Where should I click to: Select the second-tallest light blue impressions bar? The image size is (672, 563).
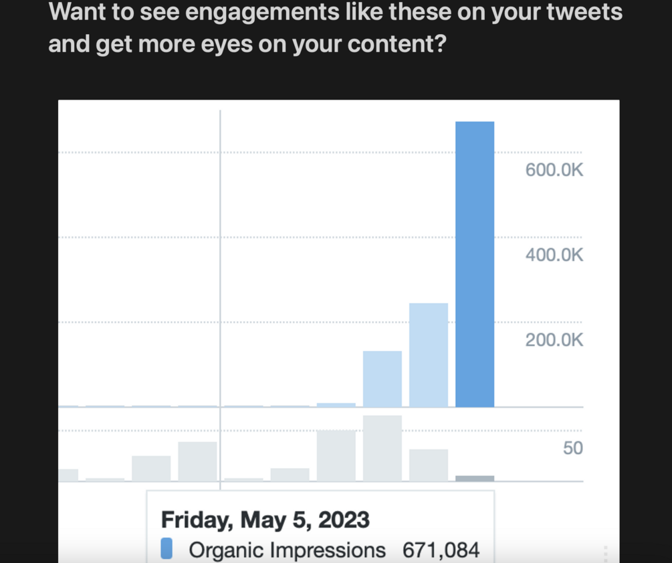click(429, 355)
